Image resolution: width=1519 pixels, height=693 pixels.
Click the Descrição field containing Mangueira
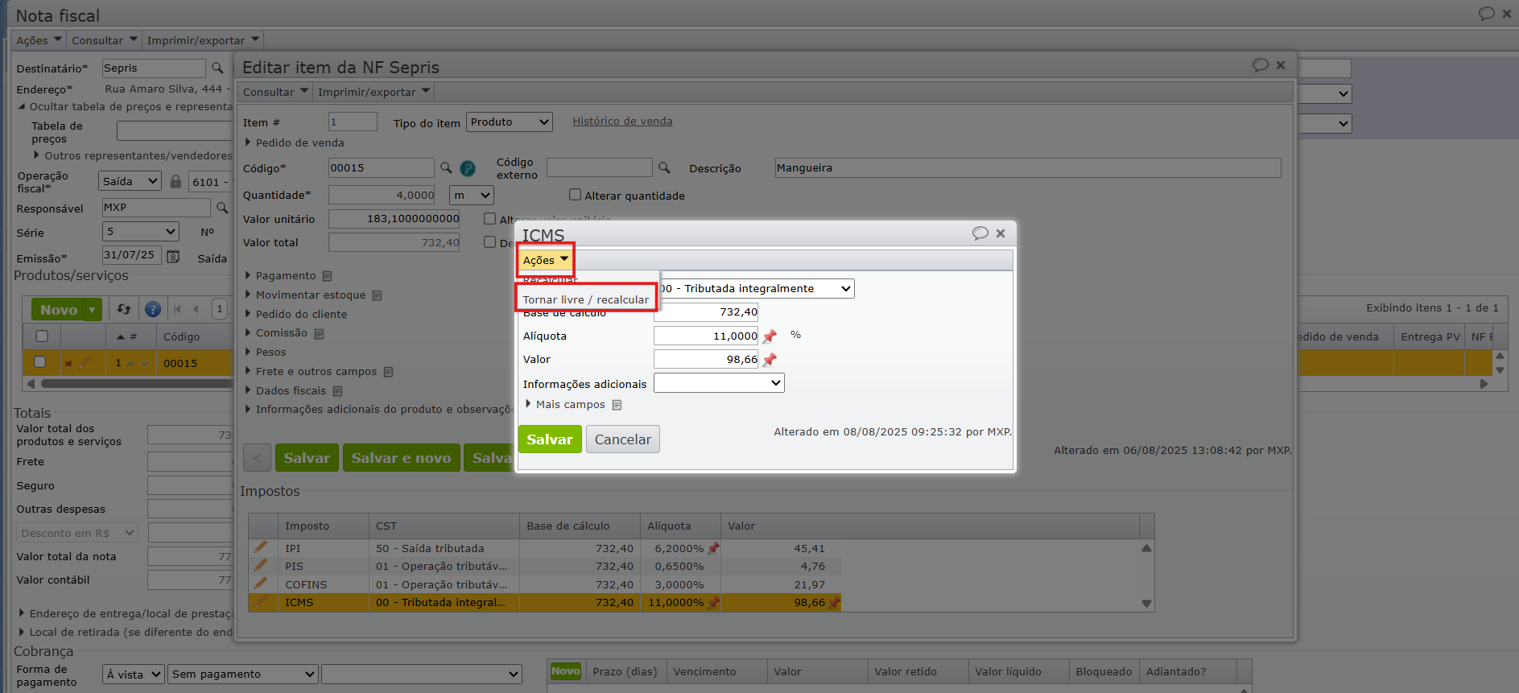[1028, 167]
